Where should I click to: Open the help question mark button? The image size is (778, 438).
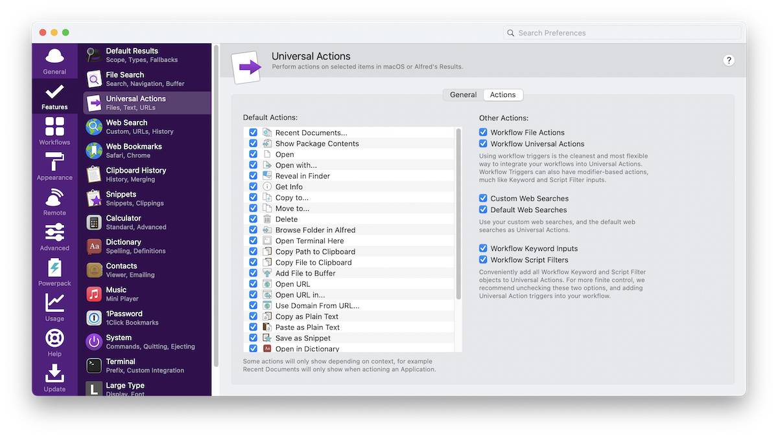click(x=729, y=60)
